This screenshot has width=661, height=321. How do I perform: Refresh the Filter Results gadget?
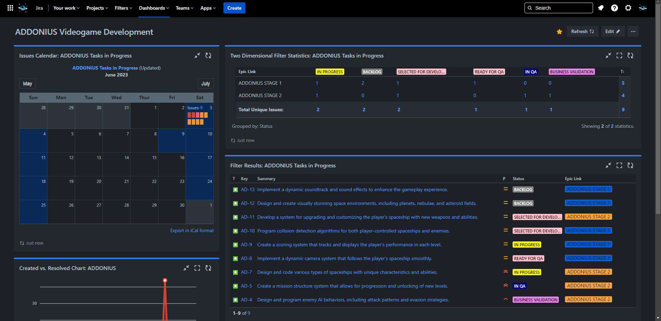(x=630, y=165)
